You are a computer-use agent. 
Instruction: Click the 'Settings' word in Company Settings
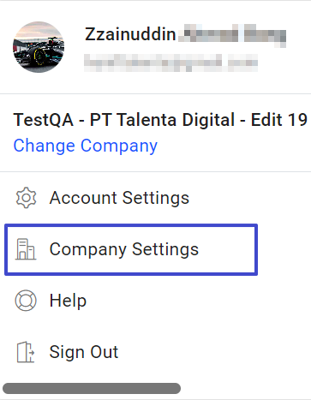pos(165,249)
